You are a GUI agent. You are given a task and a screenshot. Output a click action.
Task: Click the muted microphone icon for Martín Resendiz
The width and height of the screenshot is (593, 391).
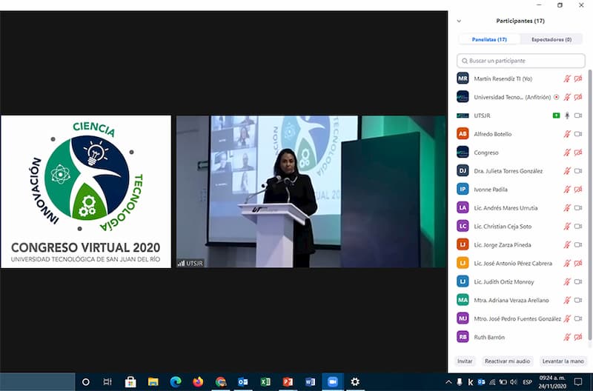click(x=567, y=78)
